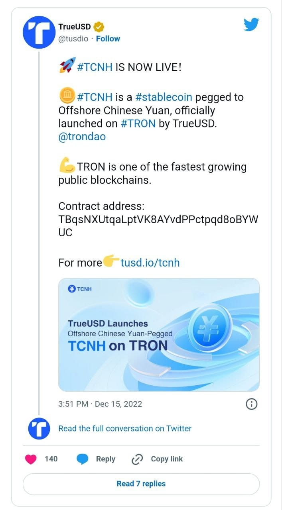Open the tweet info circle icon
Viewport: 282px width, 510px height.
251,404
